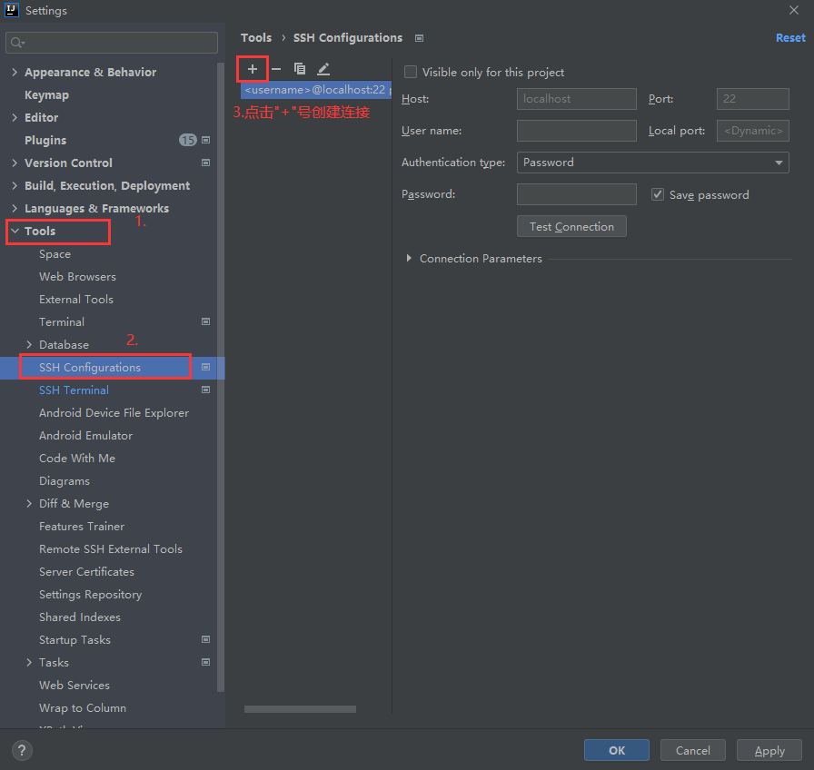Viewport: 814px width, 770px height.
Task: Click Tools in the breadcrumb
Action: [x=256, y=38]
